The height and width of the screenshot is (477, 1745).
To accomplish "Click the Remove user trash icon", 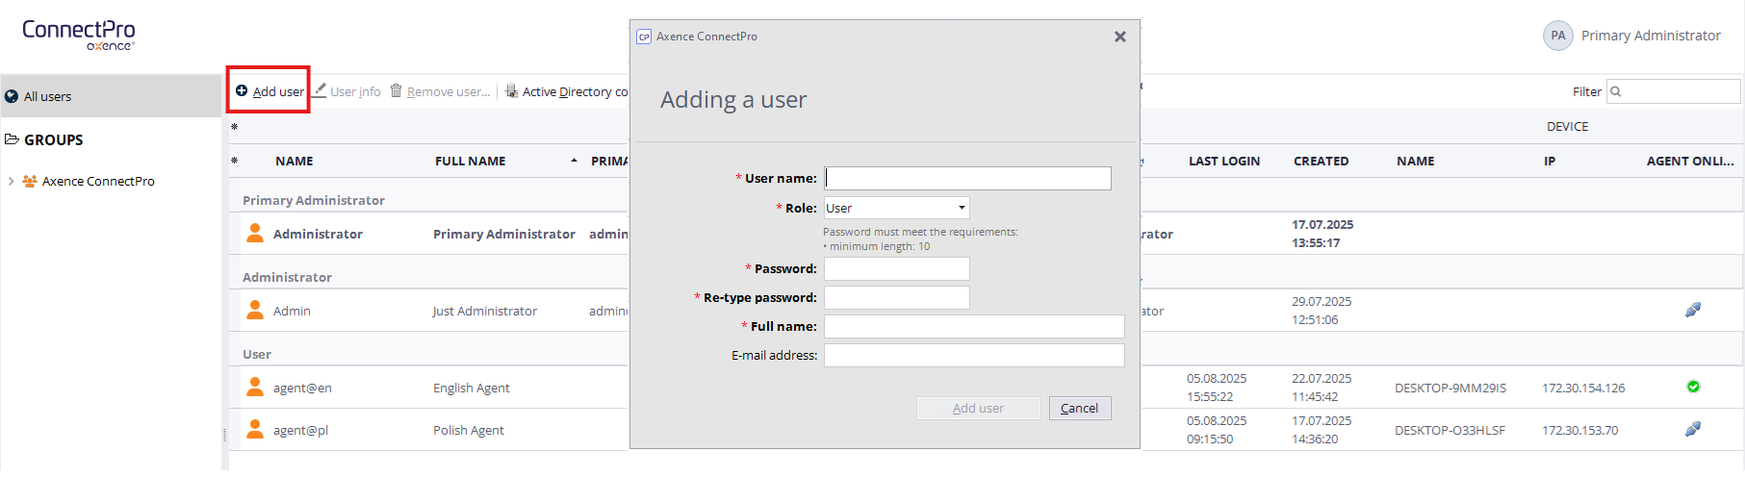I will pos(396,90).
